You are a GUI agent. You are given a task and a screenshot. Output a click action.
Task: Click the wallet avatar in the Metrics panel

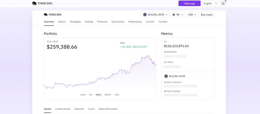point(166,76)
